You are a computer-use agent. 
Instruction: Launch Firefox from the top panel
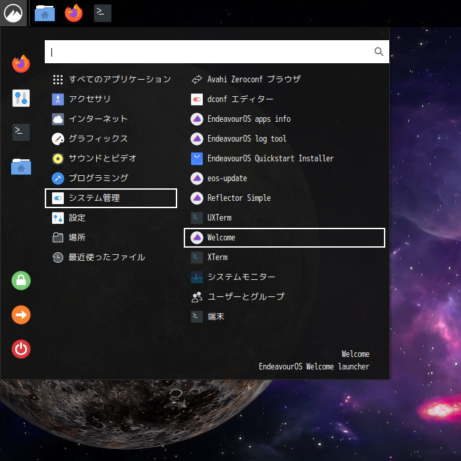[x=74, y=13]
